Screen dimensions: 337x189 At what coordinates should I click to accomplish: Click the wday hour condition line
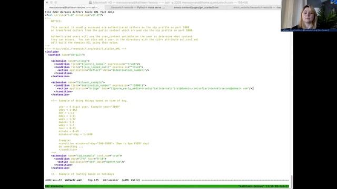80,159
